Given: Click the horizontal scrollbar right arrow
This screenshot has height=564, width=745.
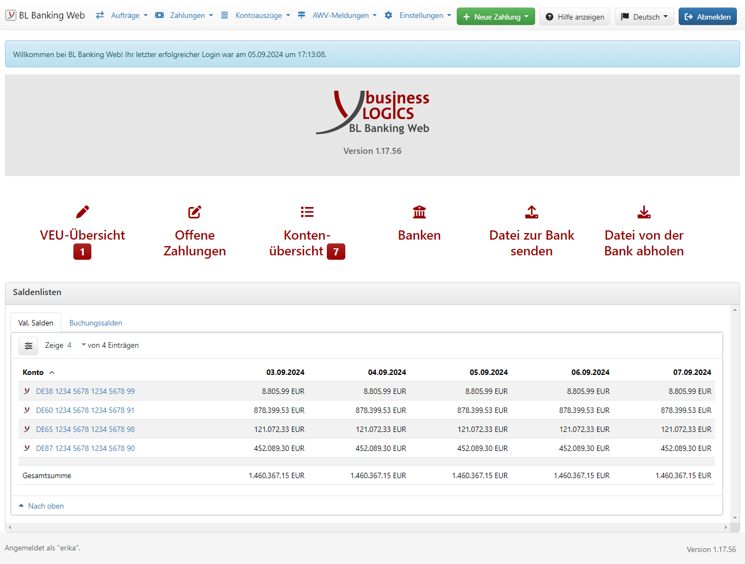Looking at the screenshot, I should pyautogui.click(x=725, y=527).
